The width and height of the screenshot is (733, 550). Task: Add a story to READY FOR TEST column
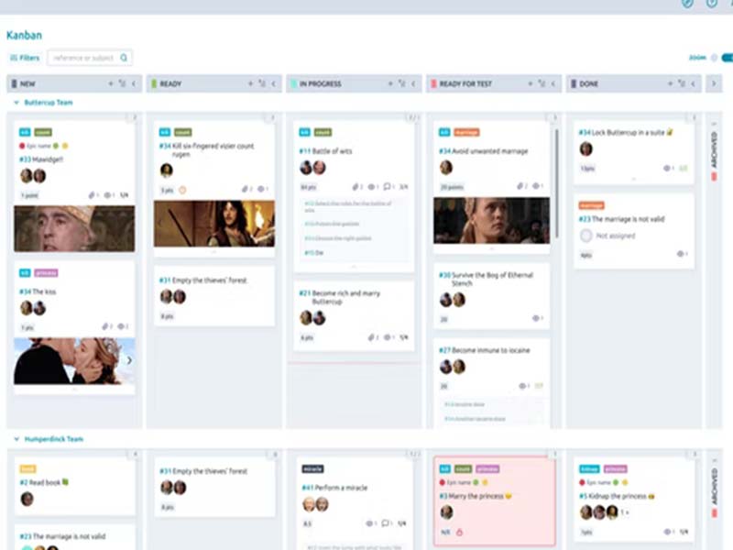pos(531,83)
